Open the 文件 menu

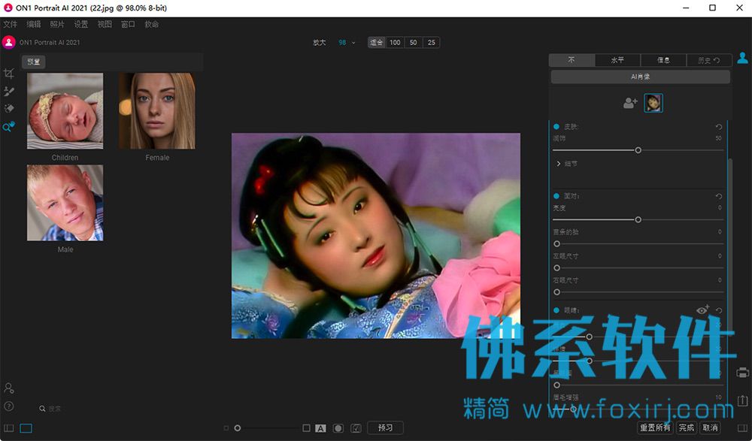(10, 25)
